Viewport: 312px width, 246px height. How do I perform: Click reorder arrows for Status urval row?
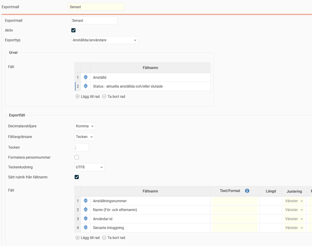pos(86,86)
